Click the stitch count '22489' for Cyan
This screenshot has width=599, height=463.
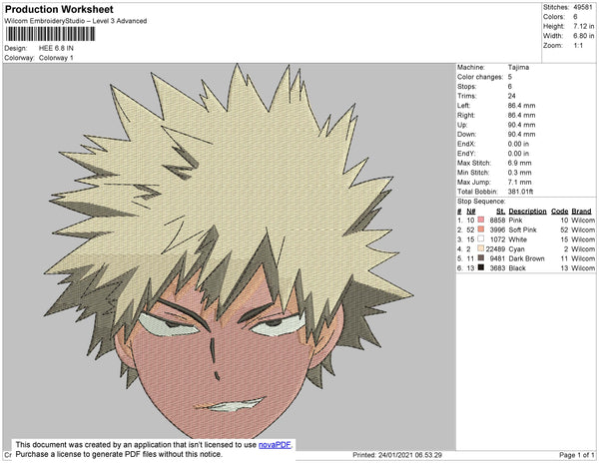point(495,248)
